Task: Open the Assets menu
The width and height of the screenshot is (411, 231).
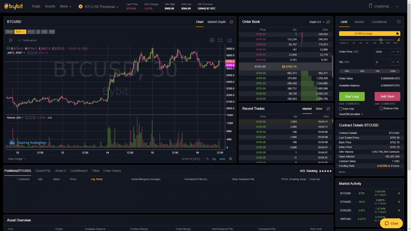Action: [50, 6]
